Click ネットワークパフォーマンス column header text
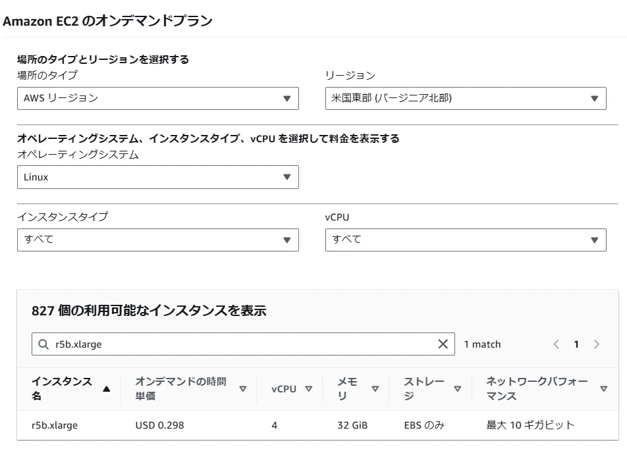The width and height of the screenshot is (627, 449). (x=537, y=388)
